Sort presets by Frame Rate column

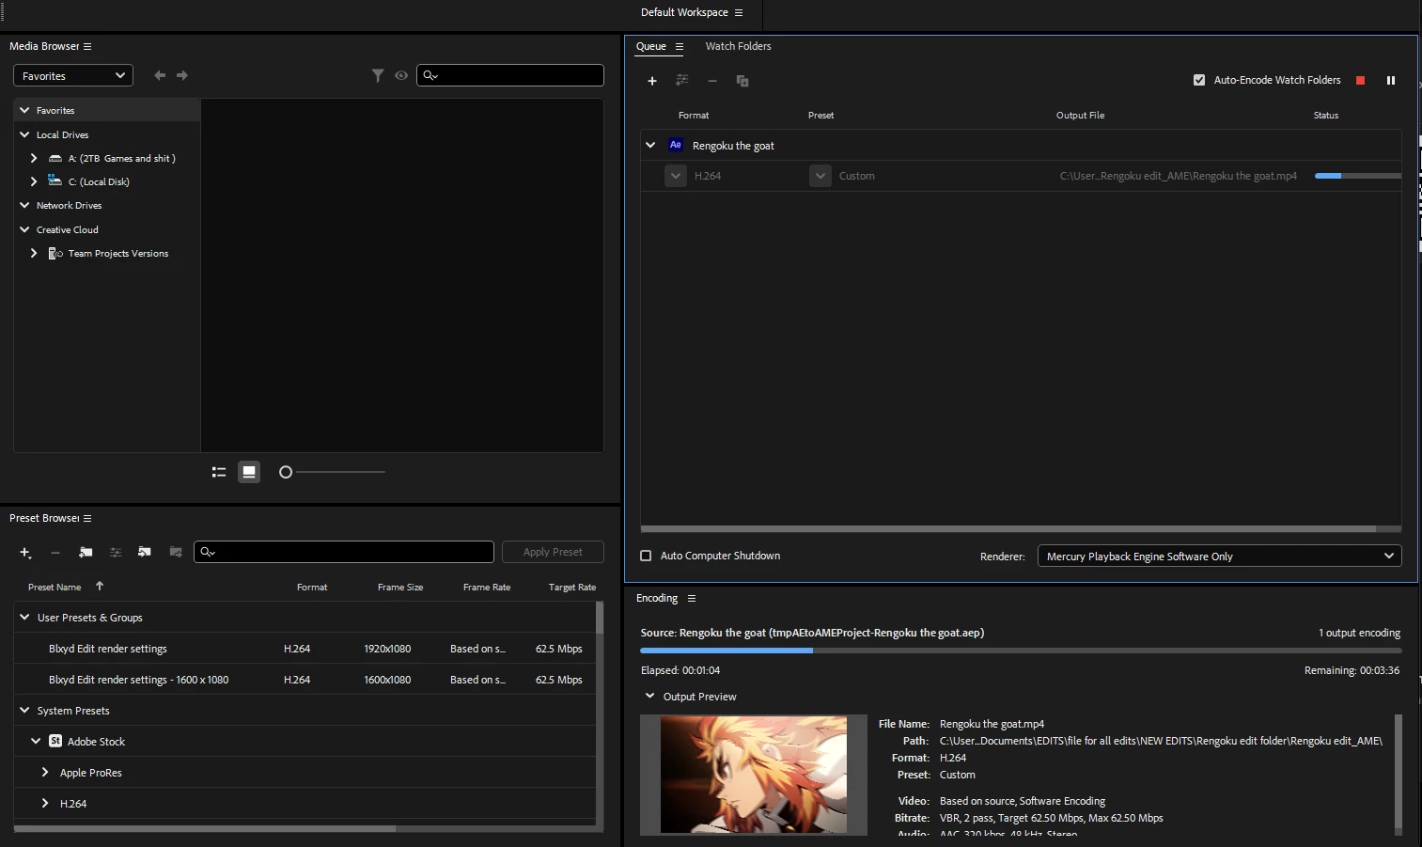(x=487, y=587)
